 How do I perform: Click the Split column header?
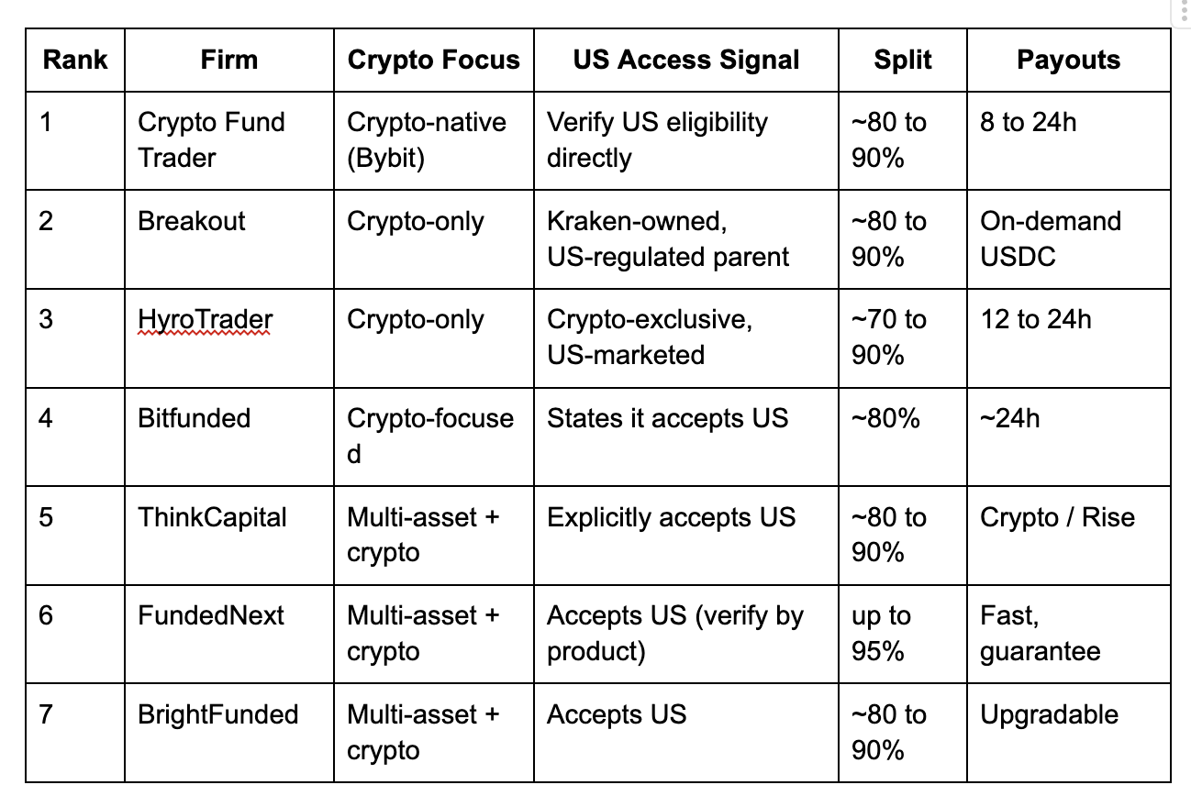pyautogui.click(x=903, y=61)
